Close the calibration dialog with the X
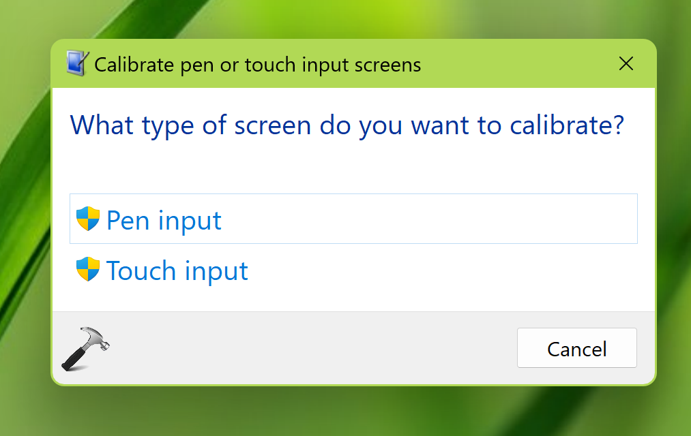 [626, 64]
